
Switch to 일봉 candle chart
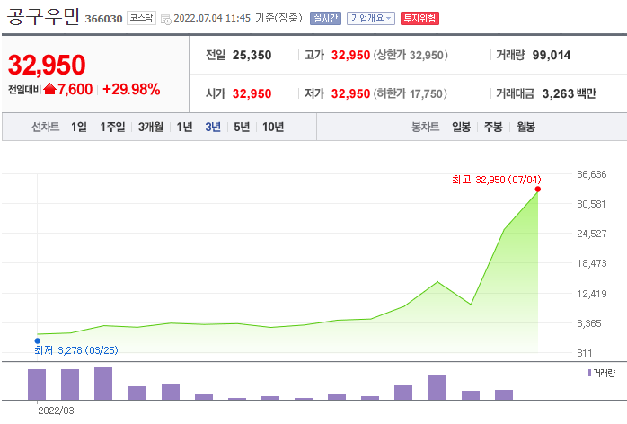pos(461,128)
